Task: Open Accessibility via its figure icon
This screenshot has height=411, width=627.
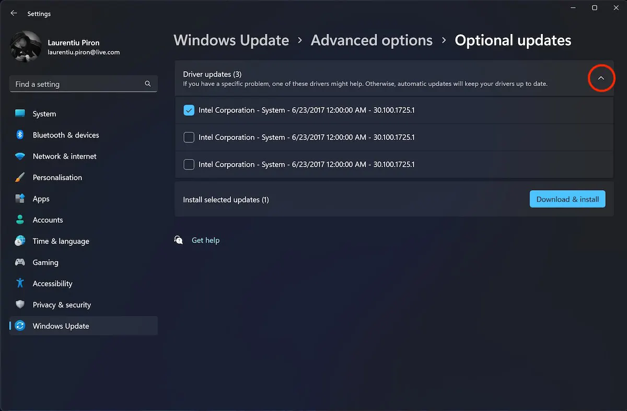Action: point(20,283)
